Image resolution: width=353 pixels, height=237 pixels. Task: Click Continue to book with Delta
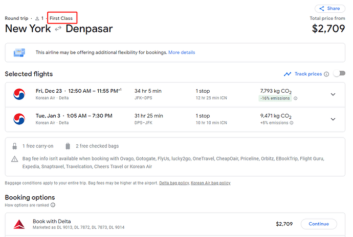click(x=319, y=224)
